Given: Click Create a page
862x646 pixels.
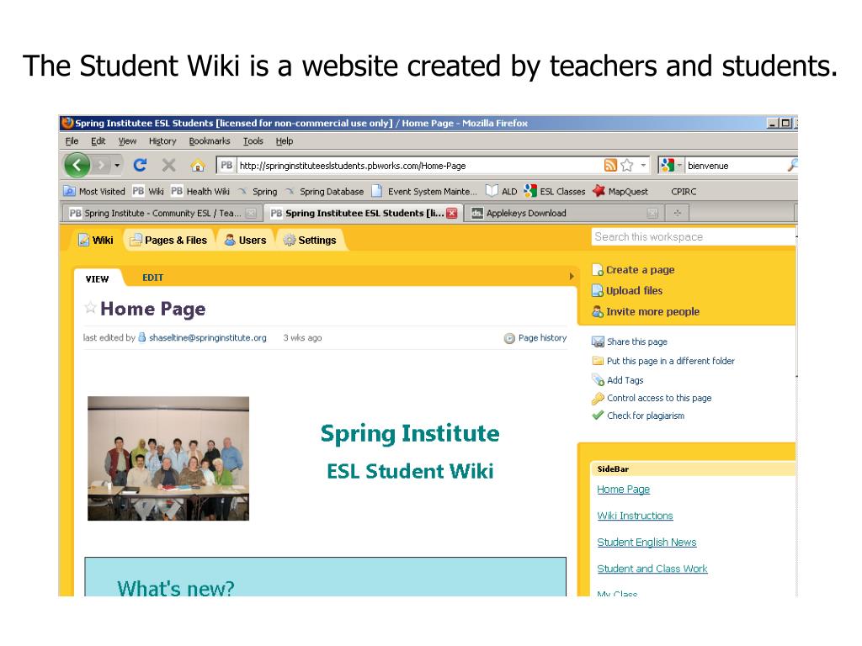Looking at the screenshot, I should tap(633, 270).
